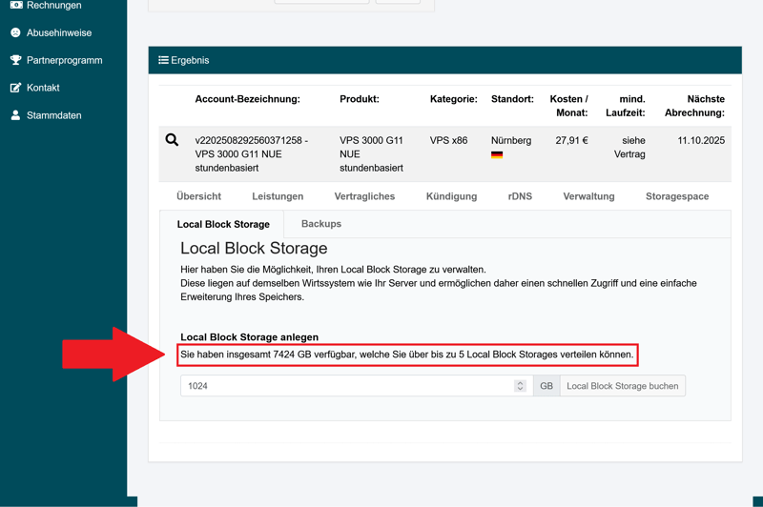Click the Partnerprogramm trophy icon

15,60
